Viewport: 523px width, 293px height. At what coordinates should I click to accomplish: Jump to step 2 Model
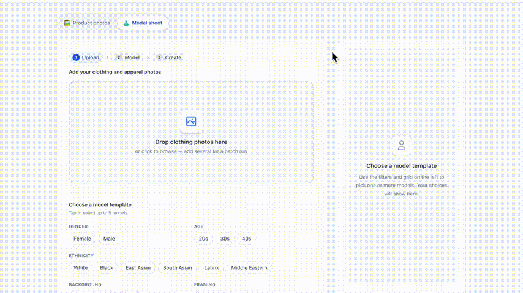tap(127, 57)
